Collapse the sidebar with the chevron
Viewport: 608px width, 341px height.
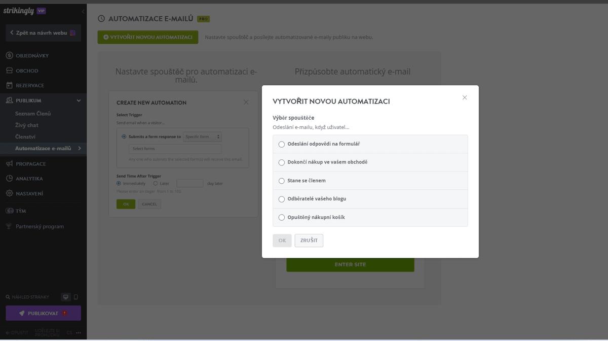pyautogui.click(x=83, y=11)
